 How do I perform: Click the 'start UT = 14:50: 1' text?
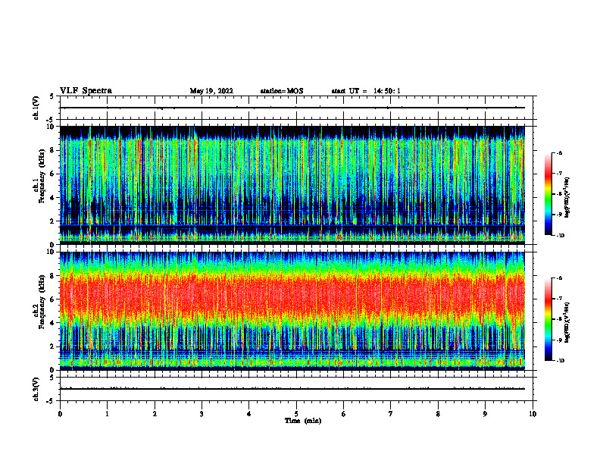(366, 91)
